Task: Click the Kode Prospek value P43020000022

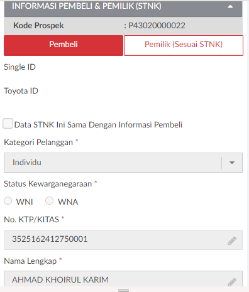Action: (157, 26)
